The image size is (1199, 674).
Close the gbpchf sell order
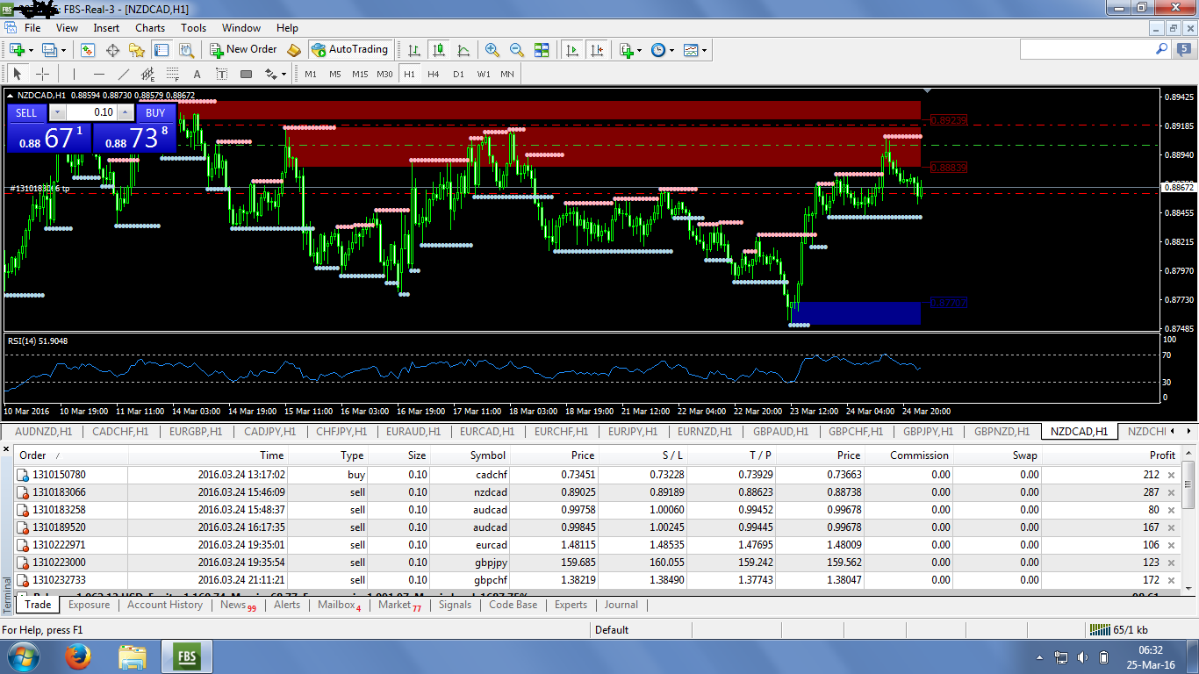tap(1171, 580)
